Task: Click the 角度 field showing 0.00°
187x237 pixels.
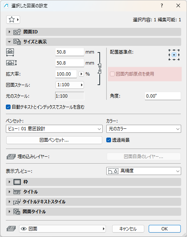Action: click(163, 96)
